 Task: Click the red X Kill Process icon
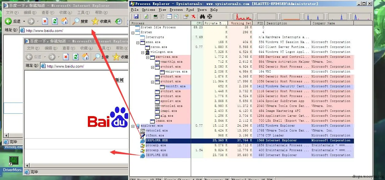194,17
